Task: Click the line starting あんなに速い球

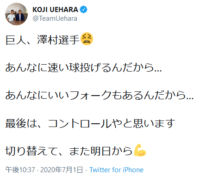Action: click(x=83, y=67)
